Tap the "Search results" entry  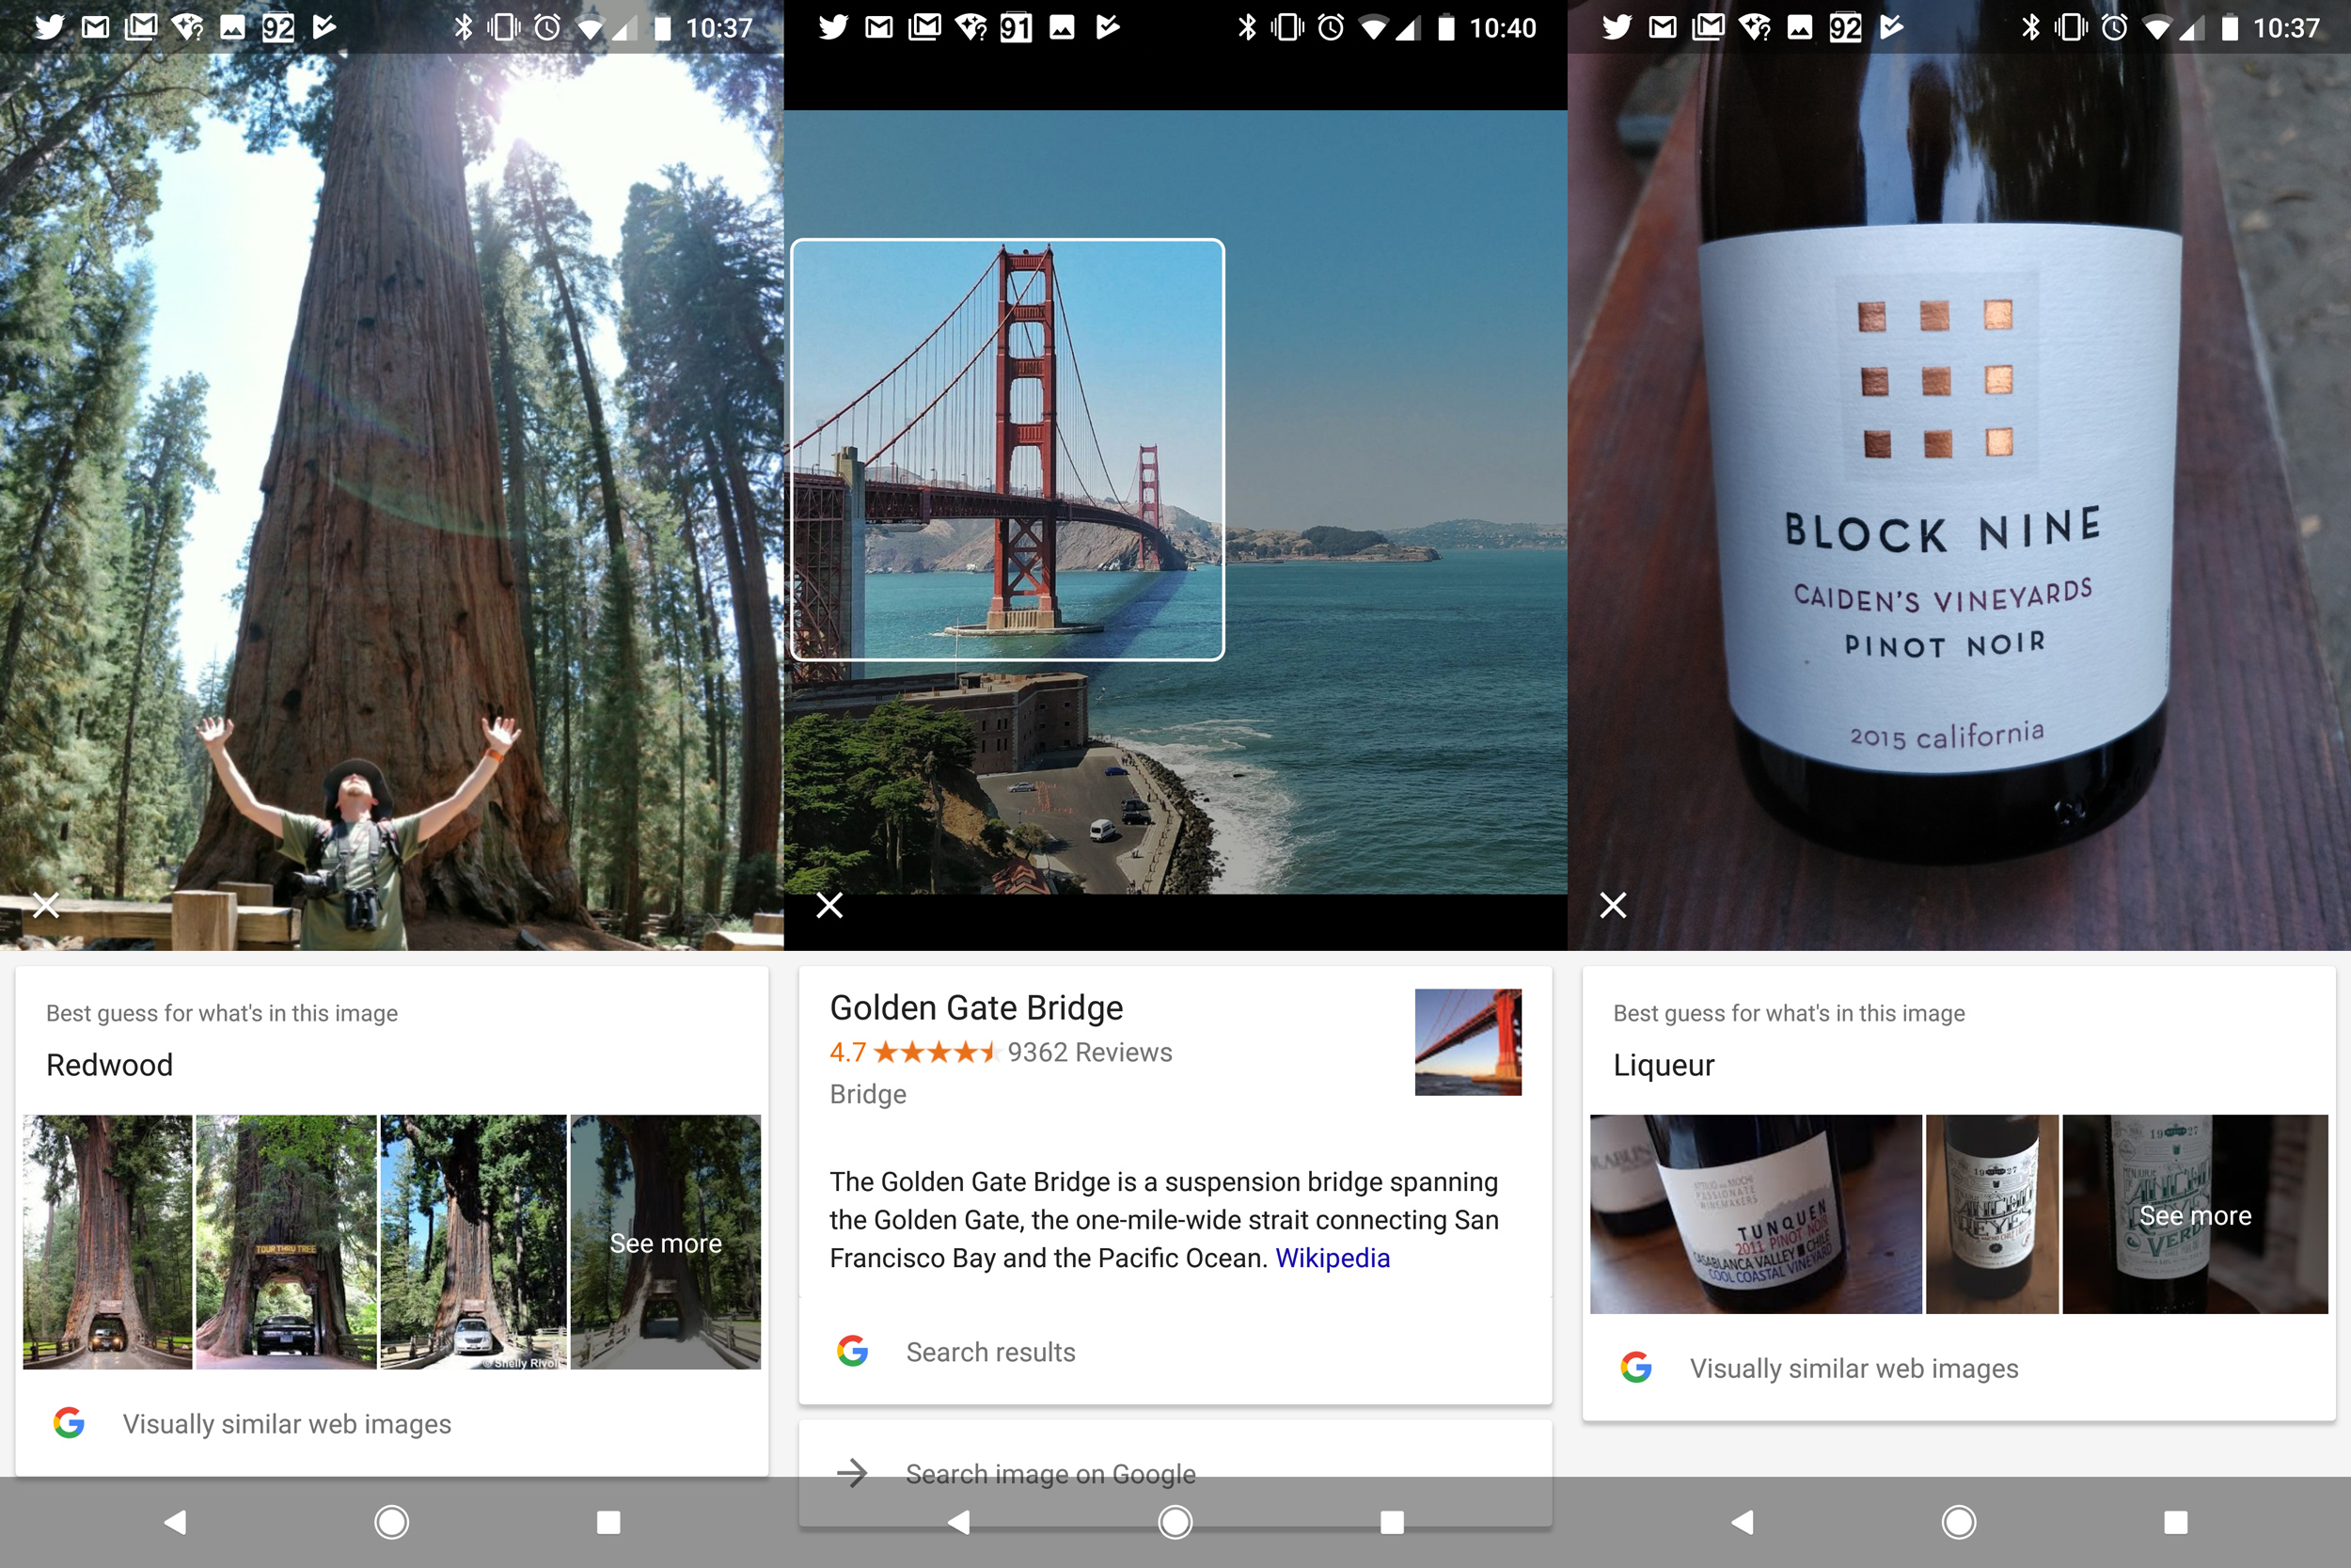(990, 1351)
